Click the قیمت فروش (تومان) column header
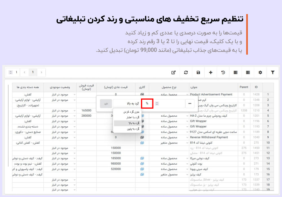 [x=86, y=87]
